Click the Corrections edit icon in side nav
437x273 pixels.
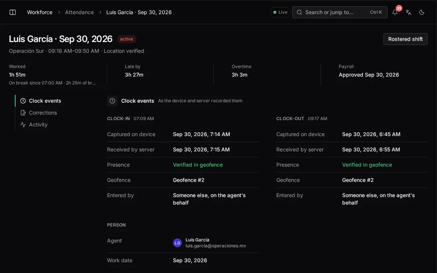pyautogui.click(x=23, y=113)
